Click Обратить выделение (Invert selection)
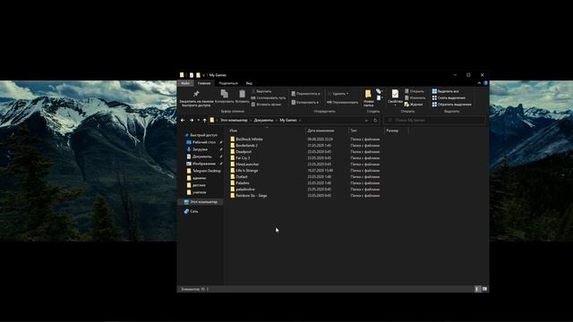This screenshot has height=322, width=573. (451, 105)
